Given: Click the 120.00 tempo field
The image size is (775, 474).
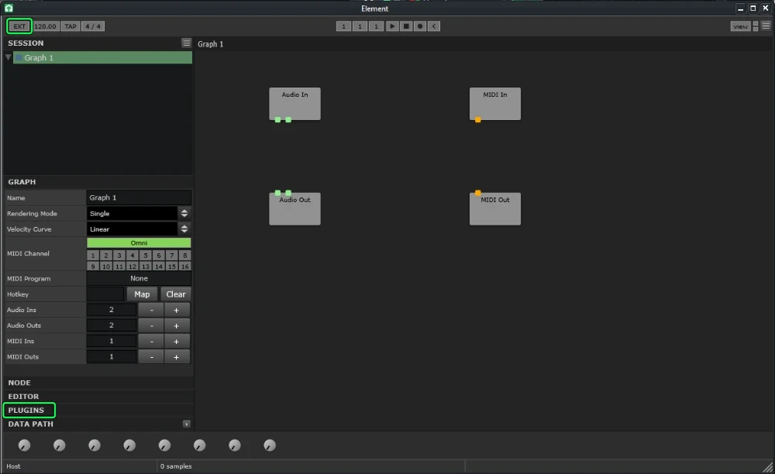Looking at the screenshot, I should [x=46, y=26].
